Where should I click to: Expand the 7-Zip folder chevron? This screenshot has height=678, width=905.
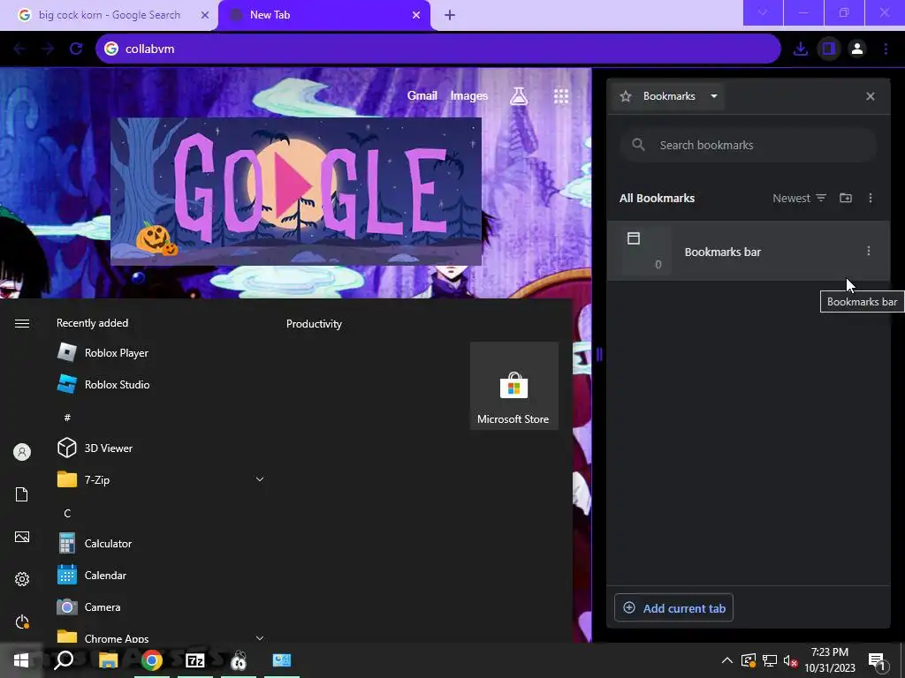tap(260, 479)
